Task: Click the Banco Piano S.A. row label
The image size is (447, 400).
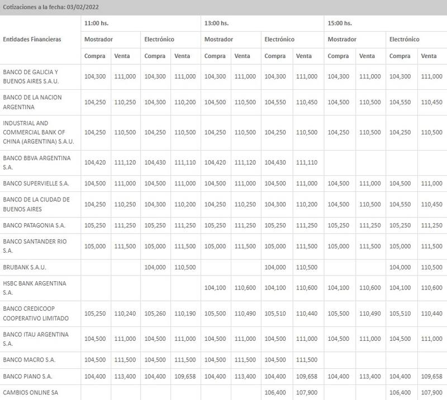Action: (x=28, y=377)
